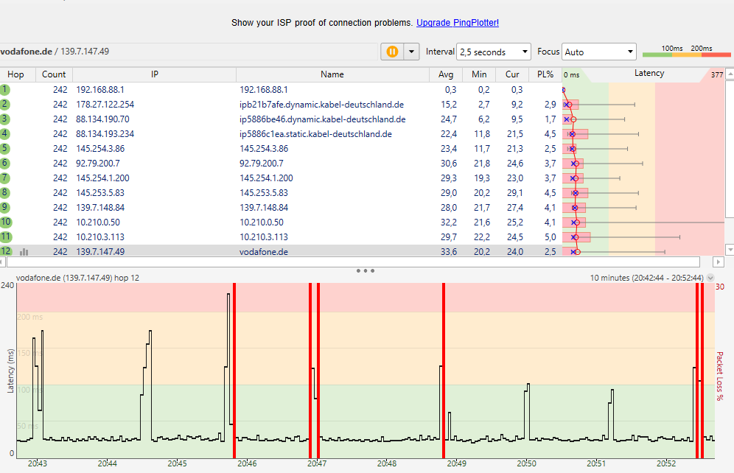The height and width of the screenshot is (473, 734).
Task: Select the hop 1 green circle icon
Action: (5, 89)
